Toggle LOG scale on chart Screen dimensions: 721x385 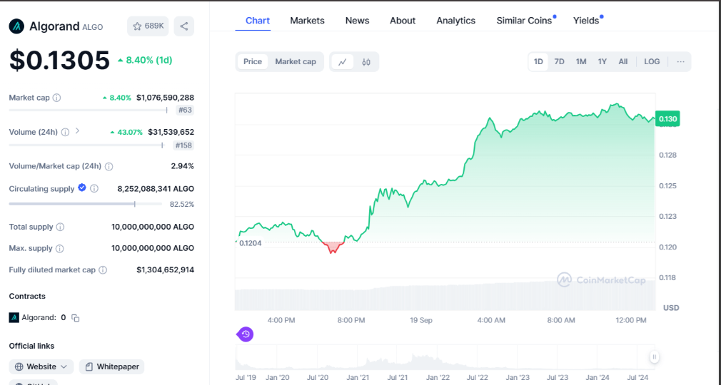(652, 61)
